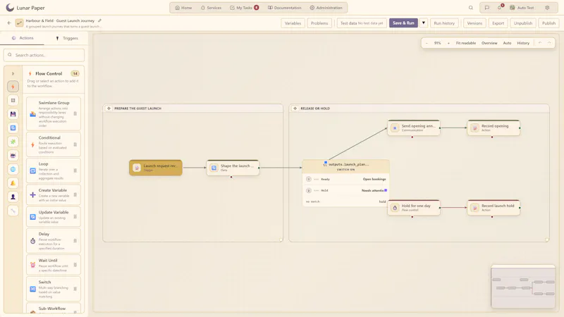This screenshot has width=564, height=317.
Task: Open the chat messages icon
Action: coord(487,8)
